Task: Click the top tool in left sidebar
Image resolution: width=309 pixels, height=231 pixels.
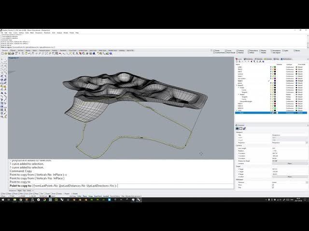Action: pyautogui.click(x=2, y=58)
